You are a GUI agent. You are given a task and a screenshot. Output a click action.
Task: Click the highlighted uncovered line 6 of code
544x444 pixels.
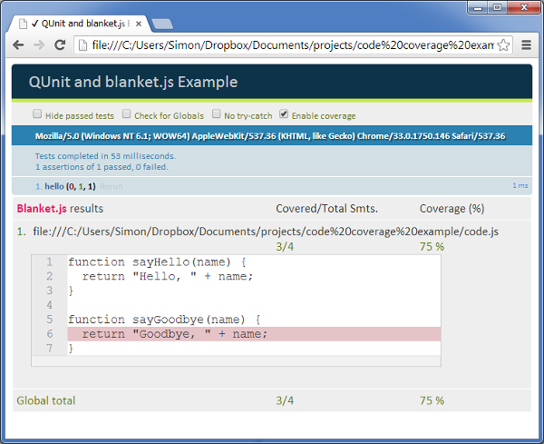pos(254,334)
